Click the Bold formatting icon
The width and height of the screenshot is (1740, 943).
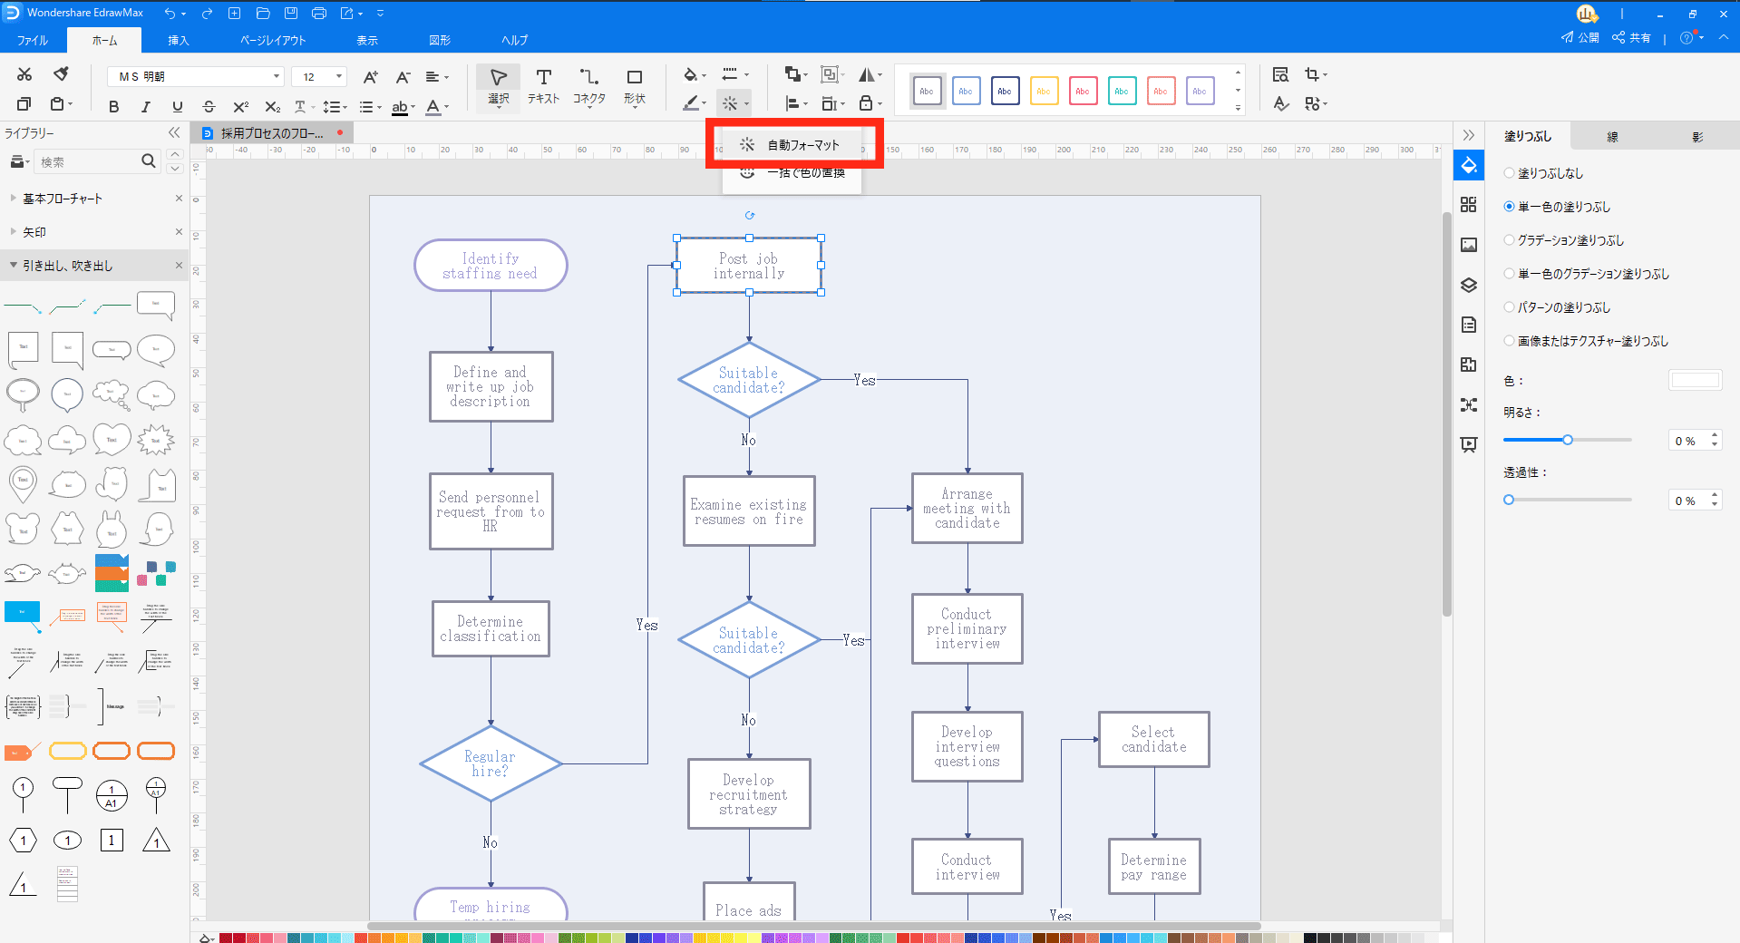pos(113,107)
